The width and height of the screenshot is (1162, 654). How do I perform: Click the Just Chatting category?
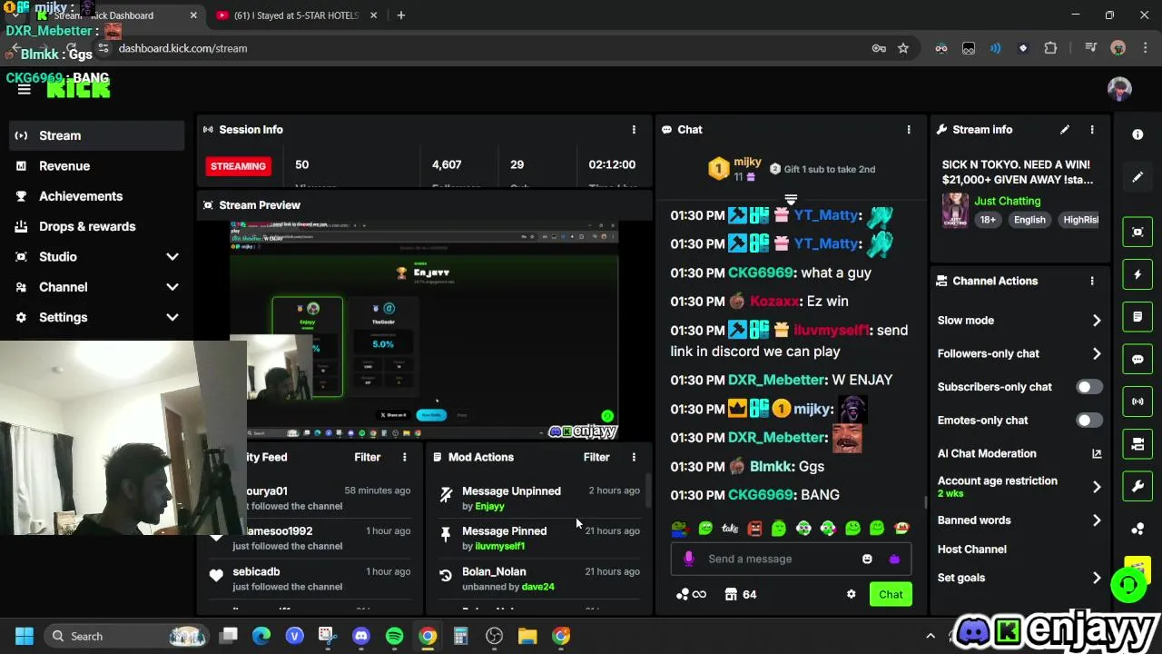(x=1008, y=201)
